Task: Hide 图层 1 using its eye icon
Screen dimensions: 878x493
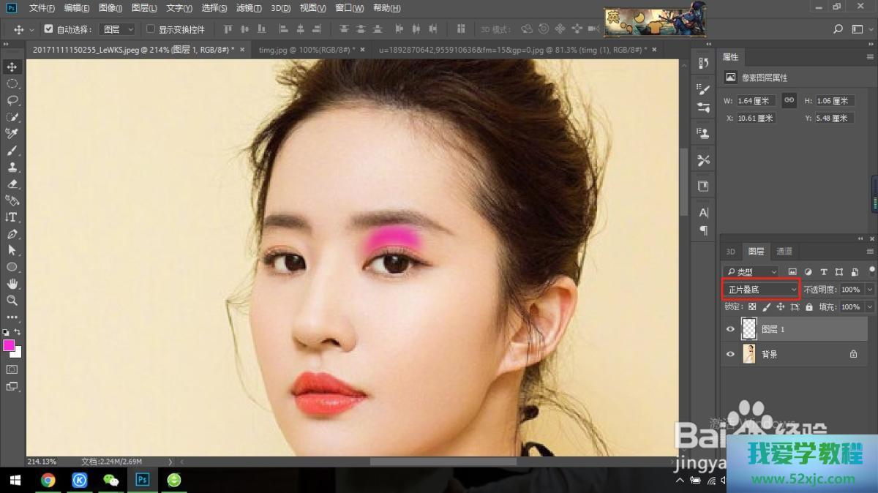Action: point(729,330)
